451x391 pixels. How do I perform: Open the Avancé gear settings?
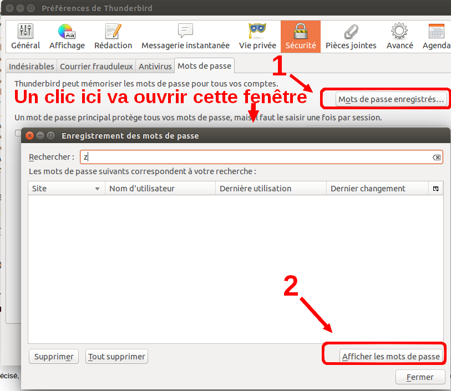[399, 37]
